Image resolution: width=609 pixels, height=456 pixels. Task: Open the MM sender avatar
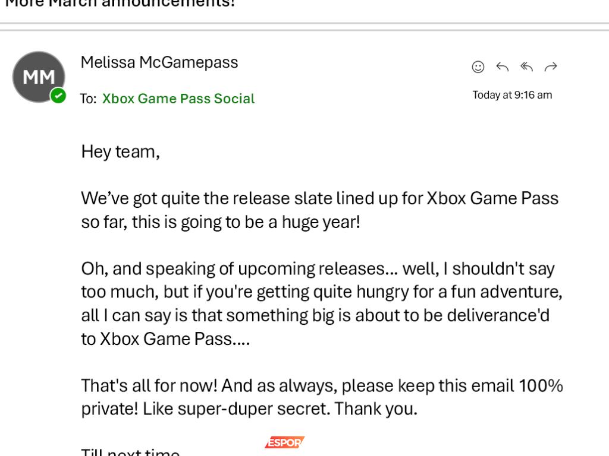(38, 77)
